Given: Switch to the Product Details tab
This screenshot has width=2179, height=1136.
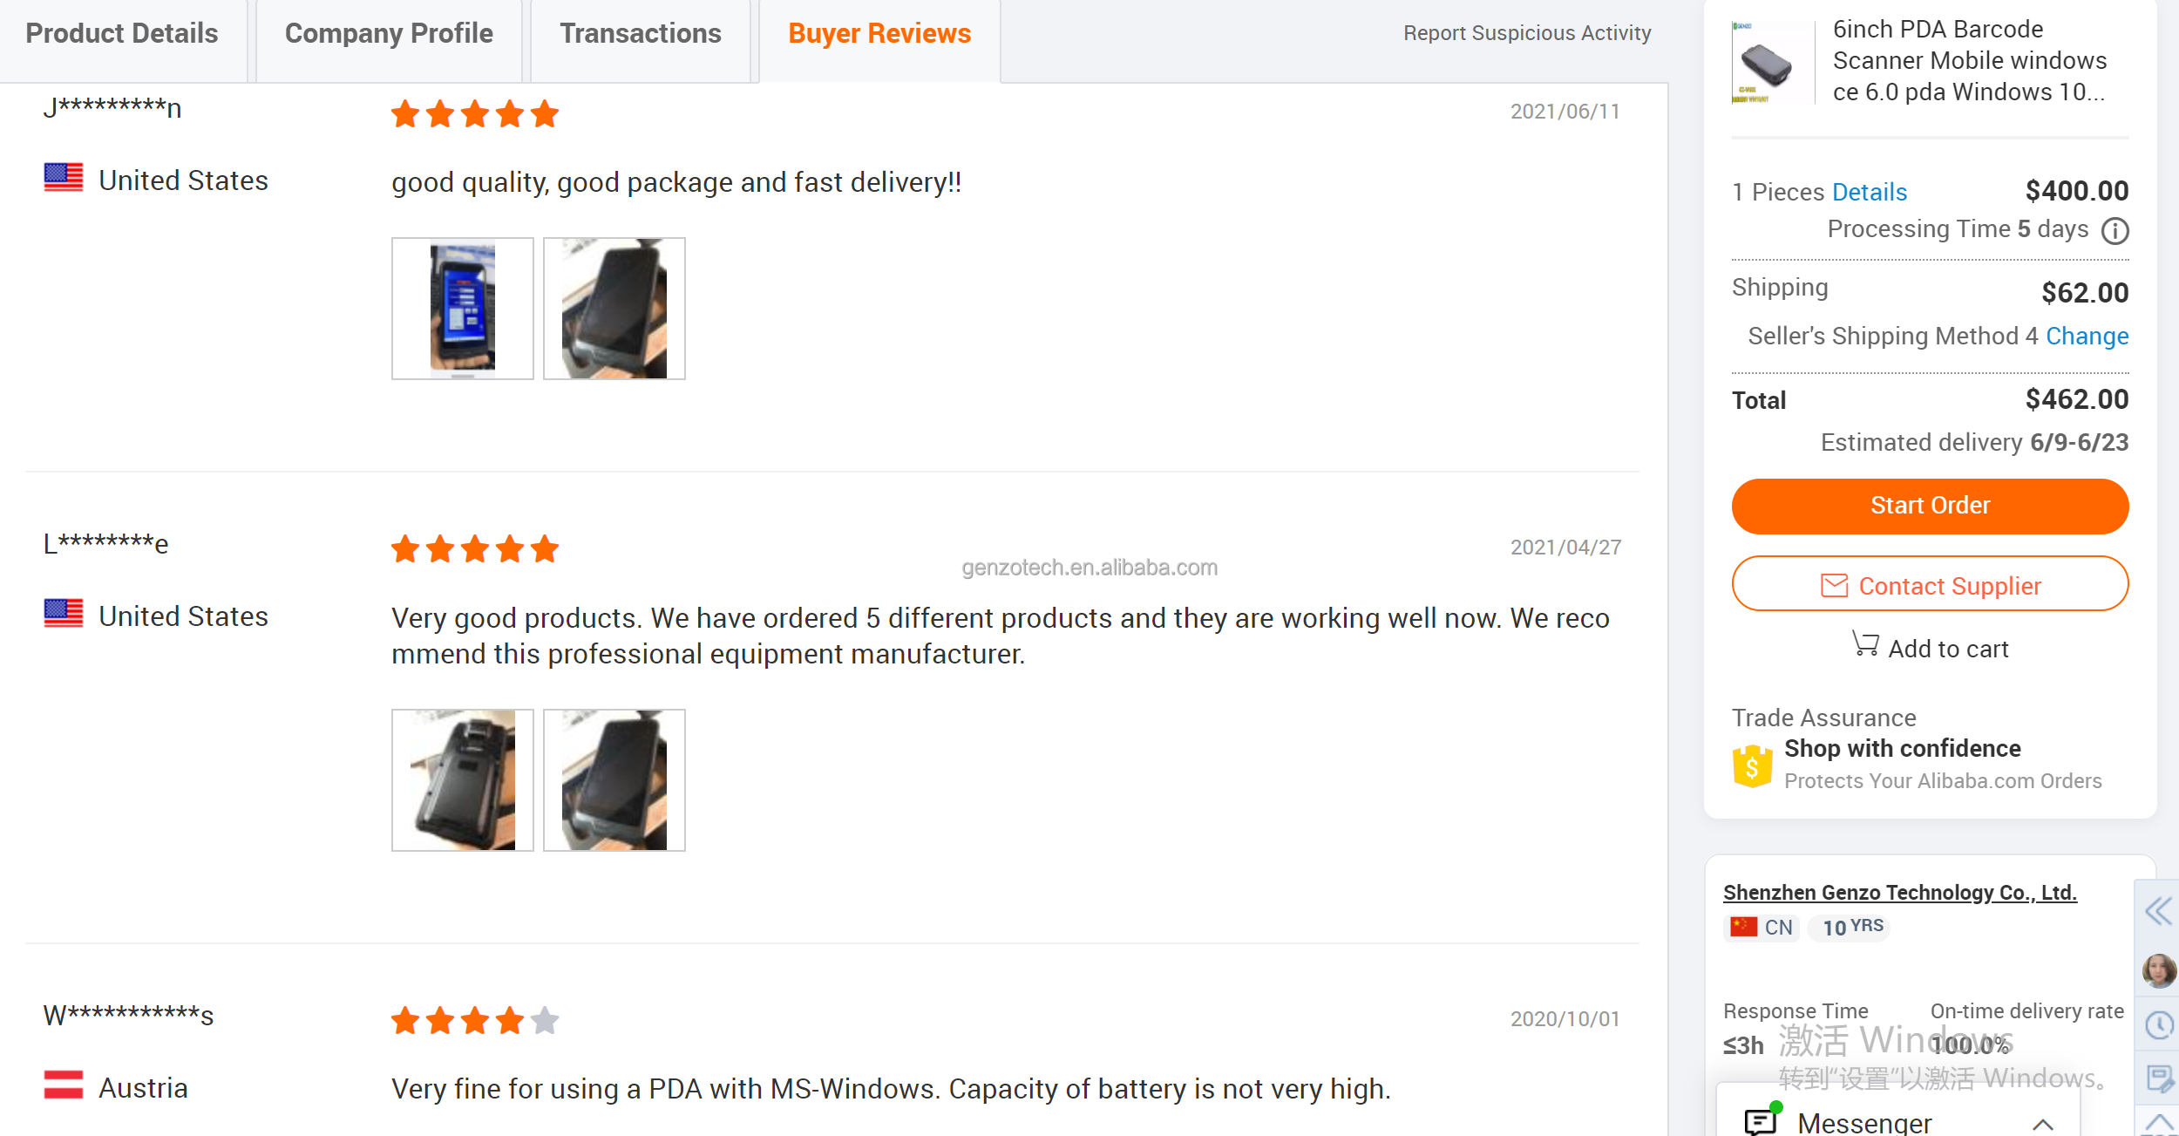Looking at the screenshot, I should 122,34.
